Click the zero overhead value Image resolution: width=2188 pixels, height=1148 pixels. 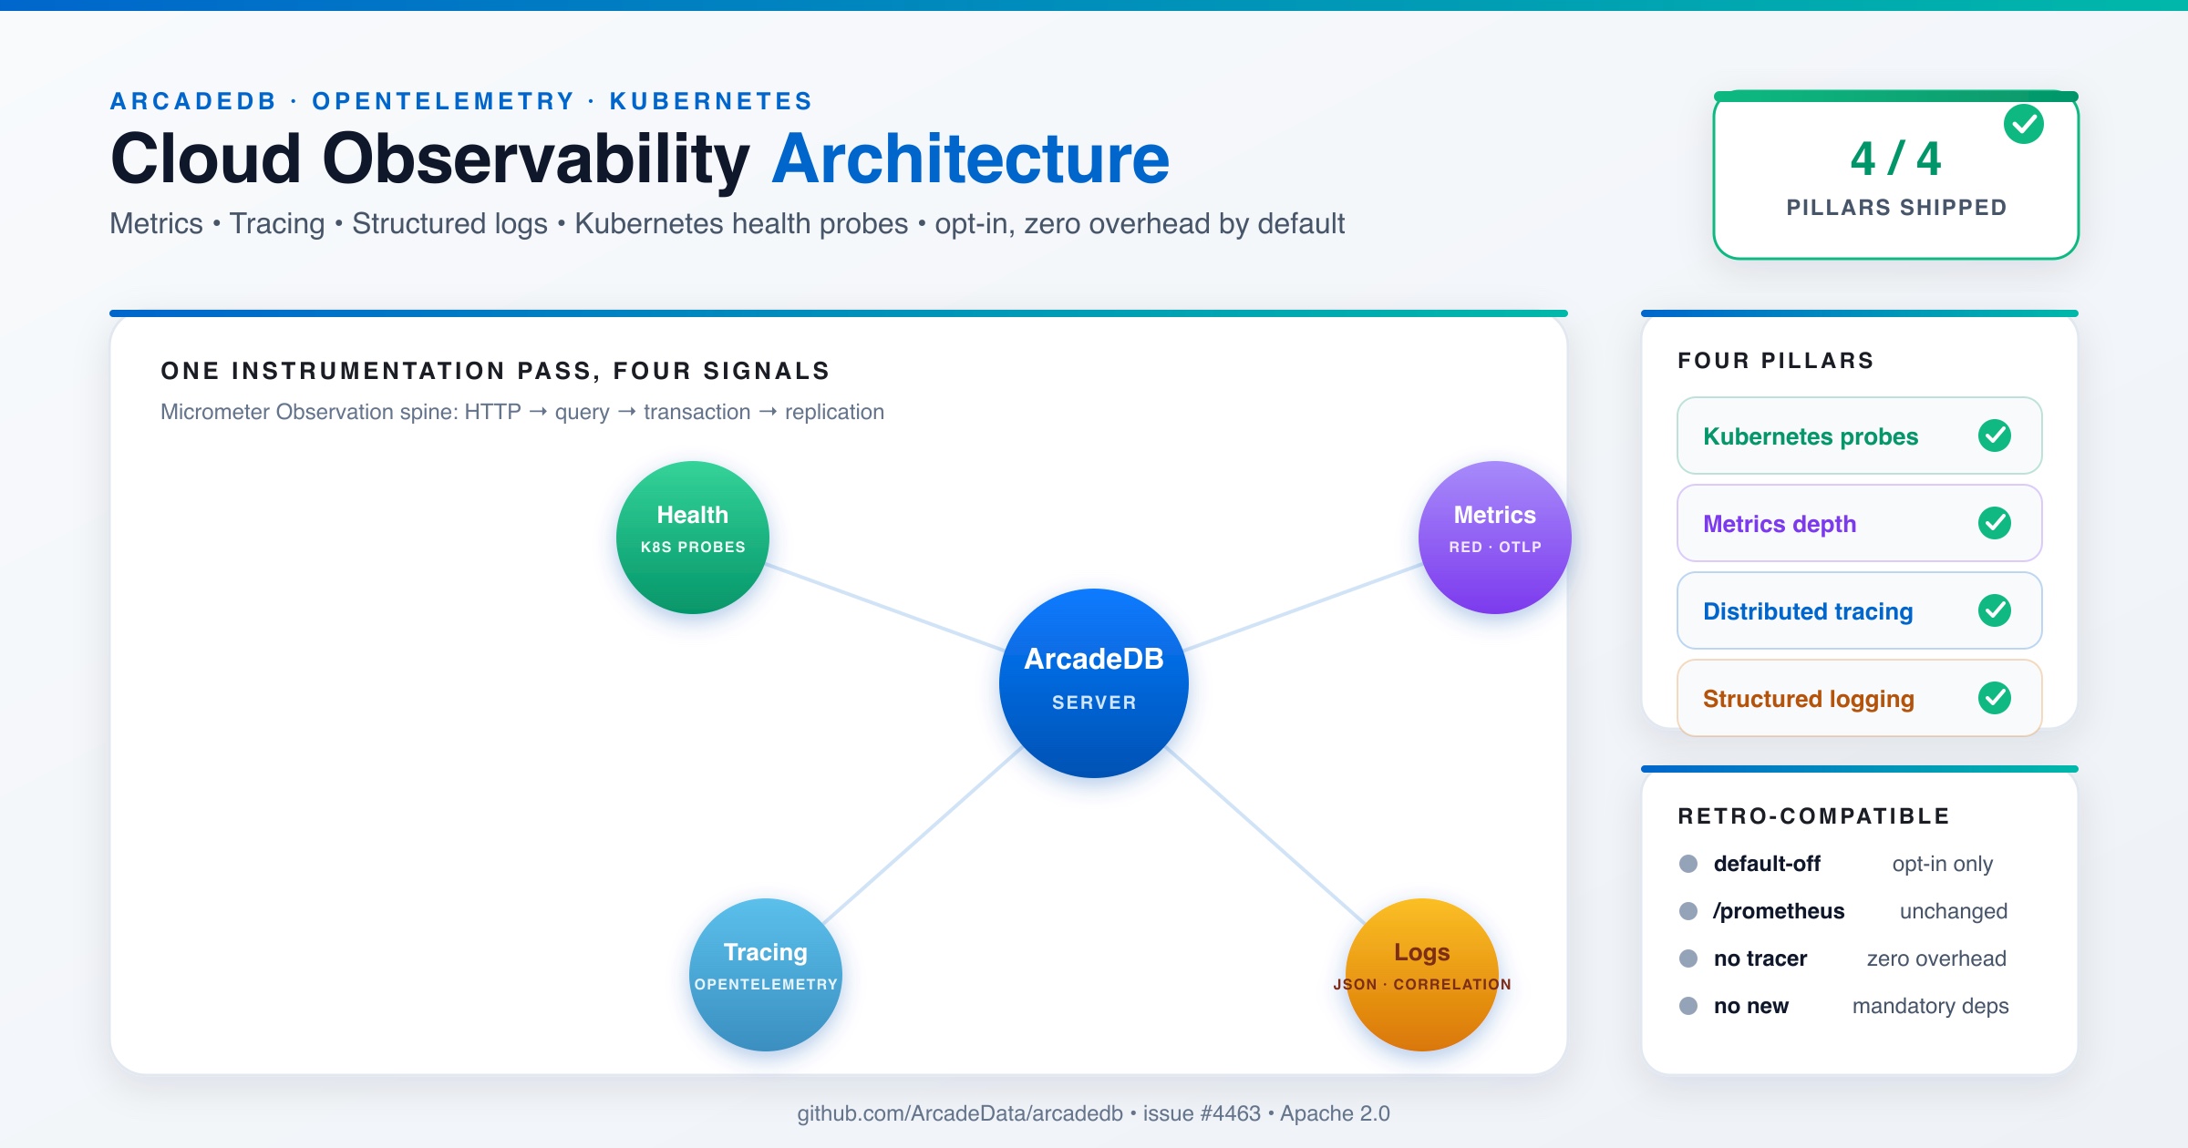pos(1936,958)
